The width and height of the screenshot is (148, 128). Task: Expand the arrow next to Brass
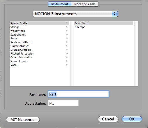pos(67,38)
